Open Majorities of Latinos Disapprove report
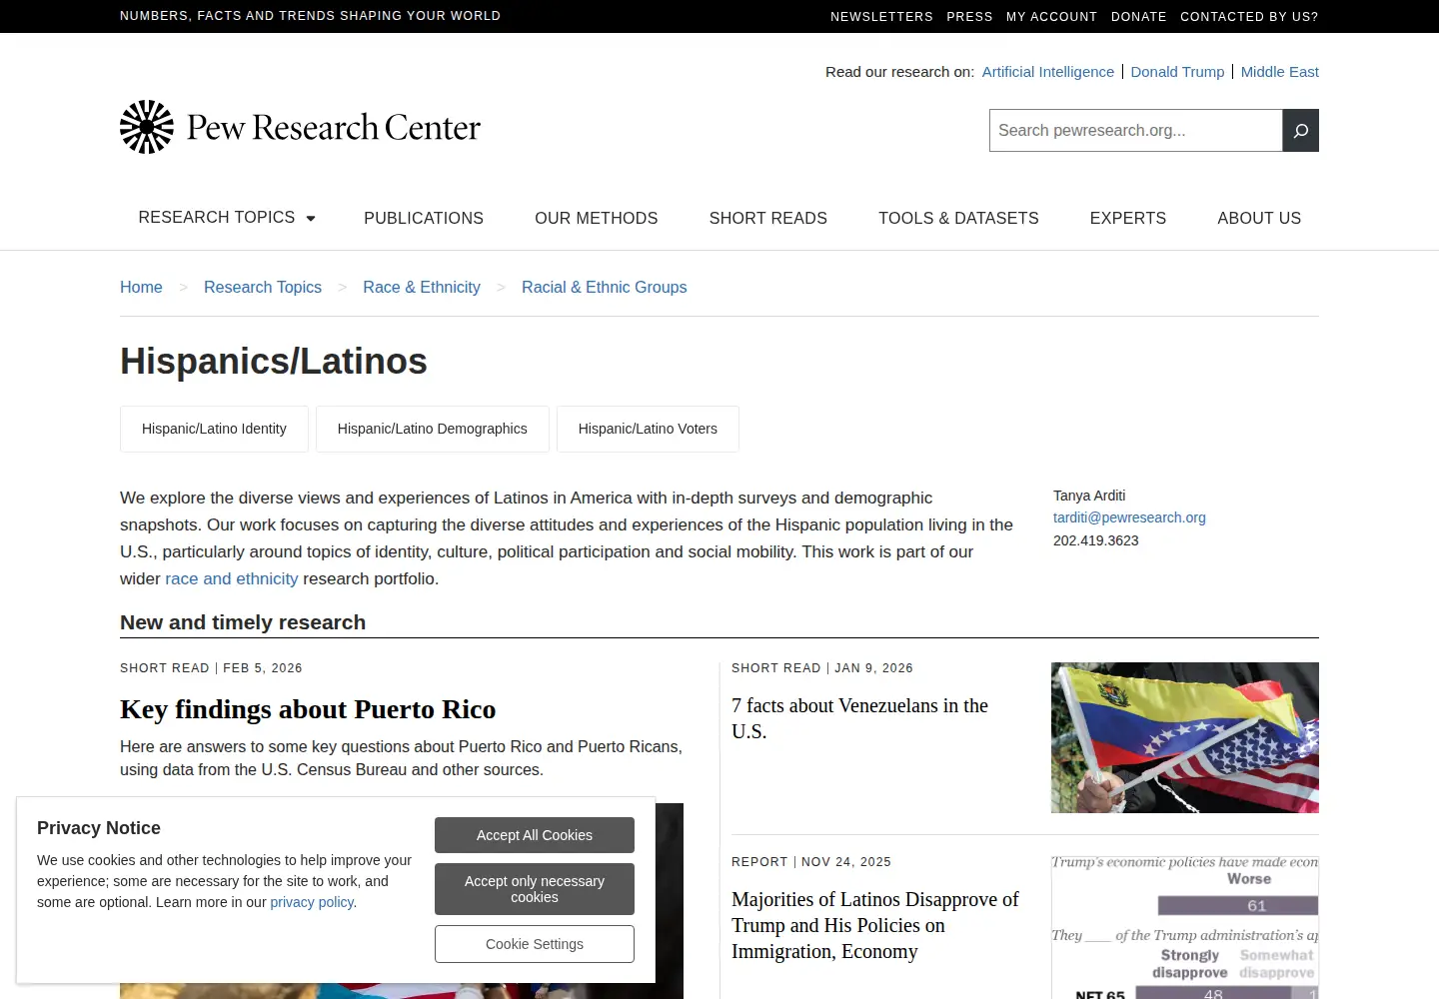 pos(875,925)
